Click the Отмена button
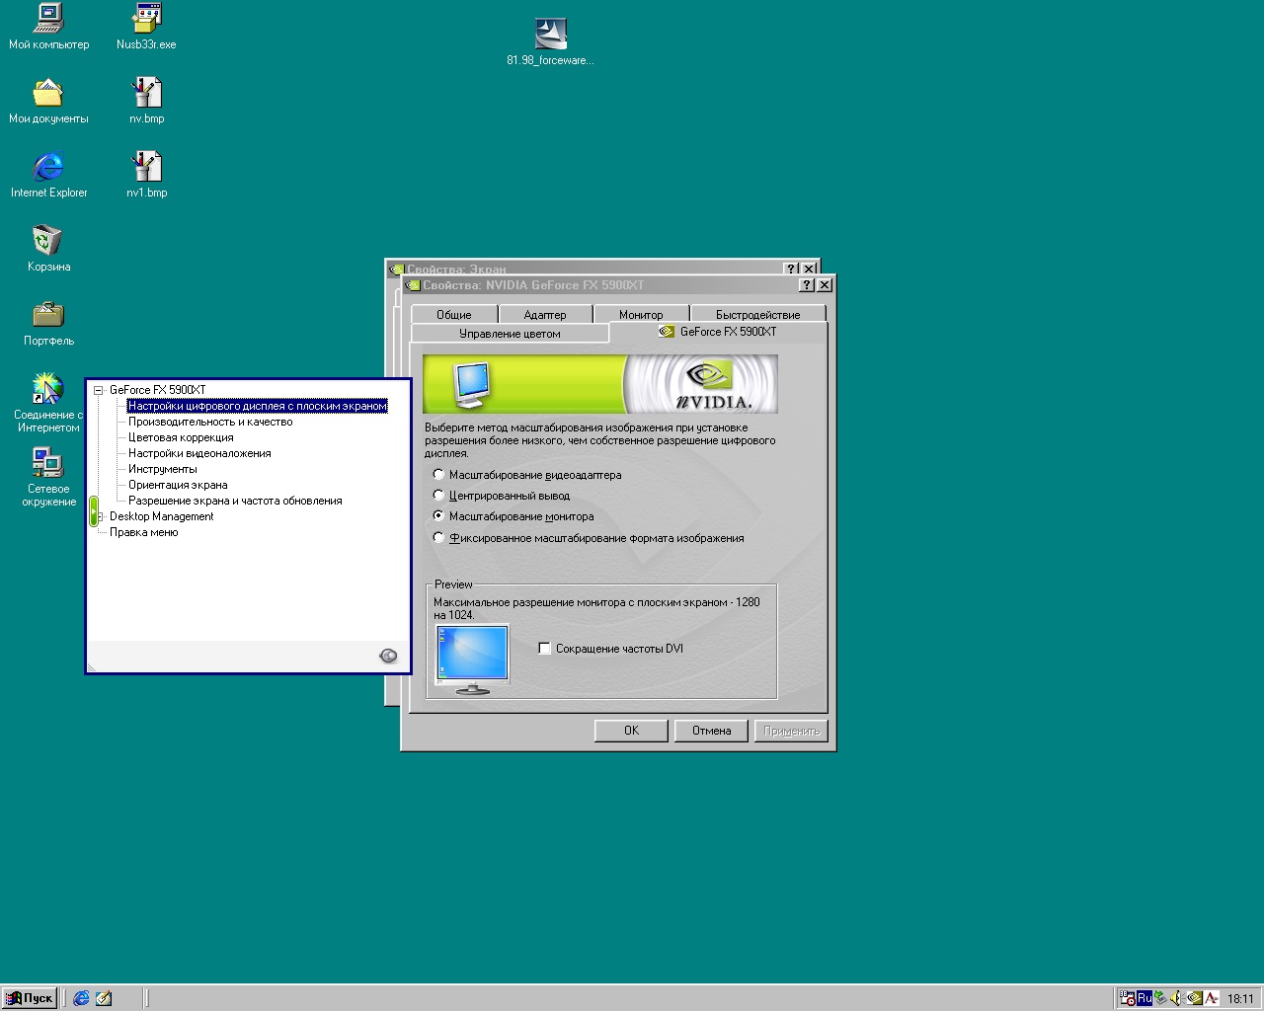This screenshot has height=1011, width=1264. point(711,731)
